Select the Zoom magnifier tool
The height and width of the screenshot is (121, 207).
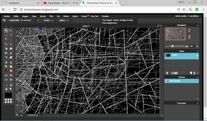[x=11, y=89]
